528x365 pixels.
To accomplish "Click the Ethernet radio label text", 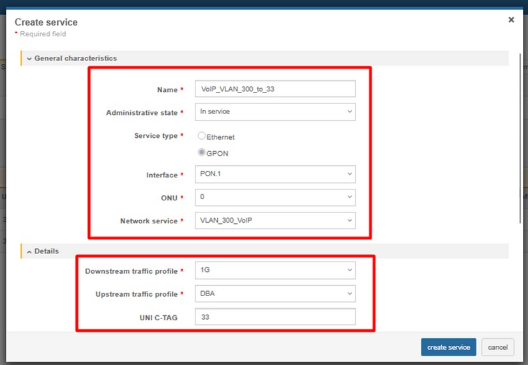I will 221,137.
